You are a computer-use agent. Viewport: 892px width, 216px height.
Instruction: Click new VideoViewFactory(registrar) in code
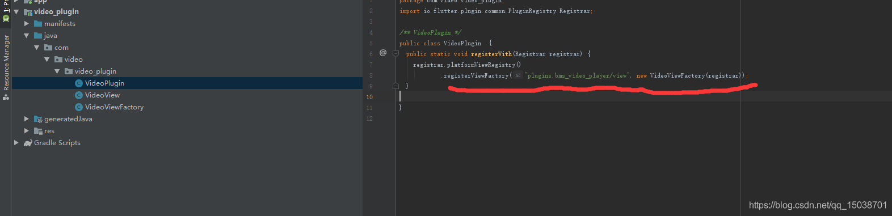tap(690, 75)
